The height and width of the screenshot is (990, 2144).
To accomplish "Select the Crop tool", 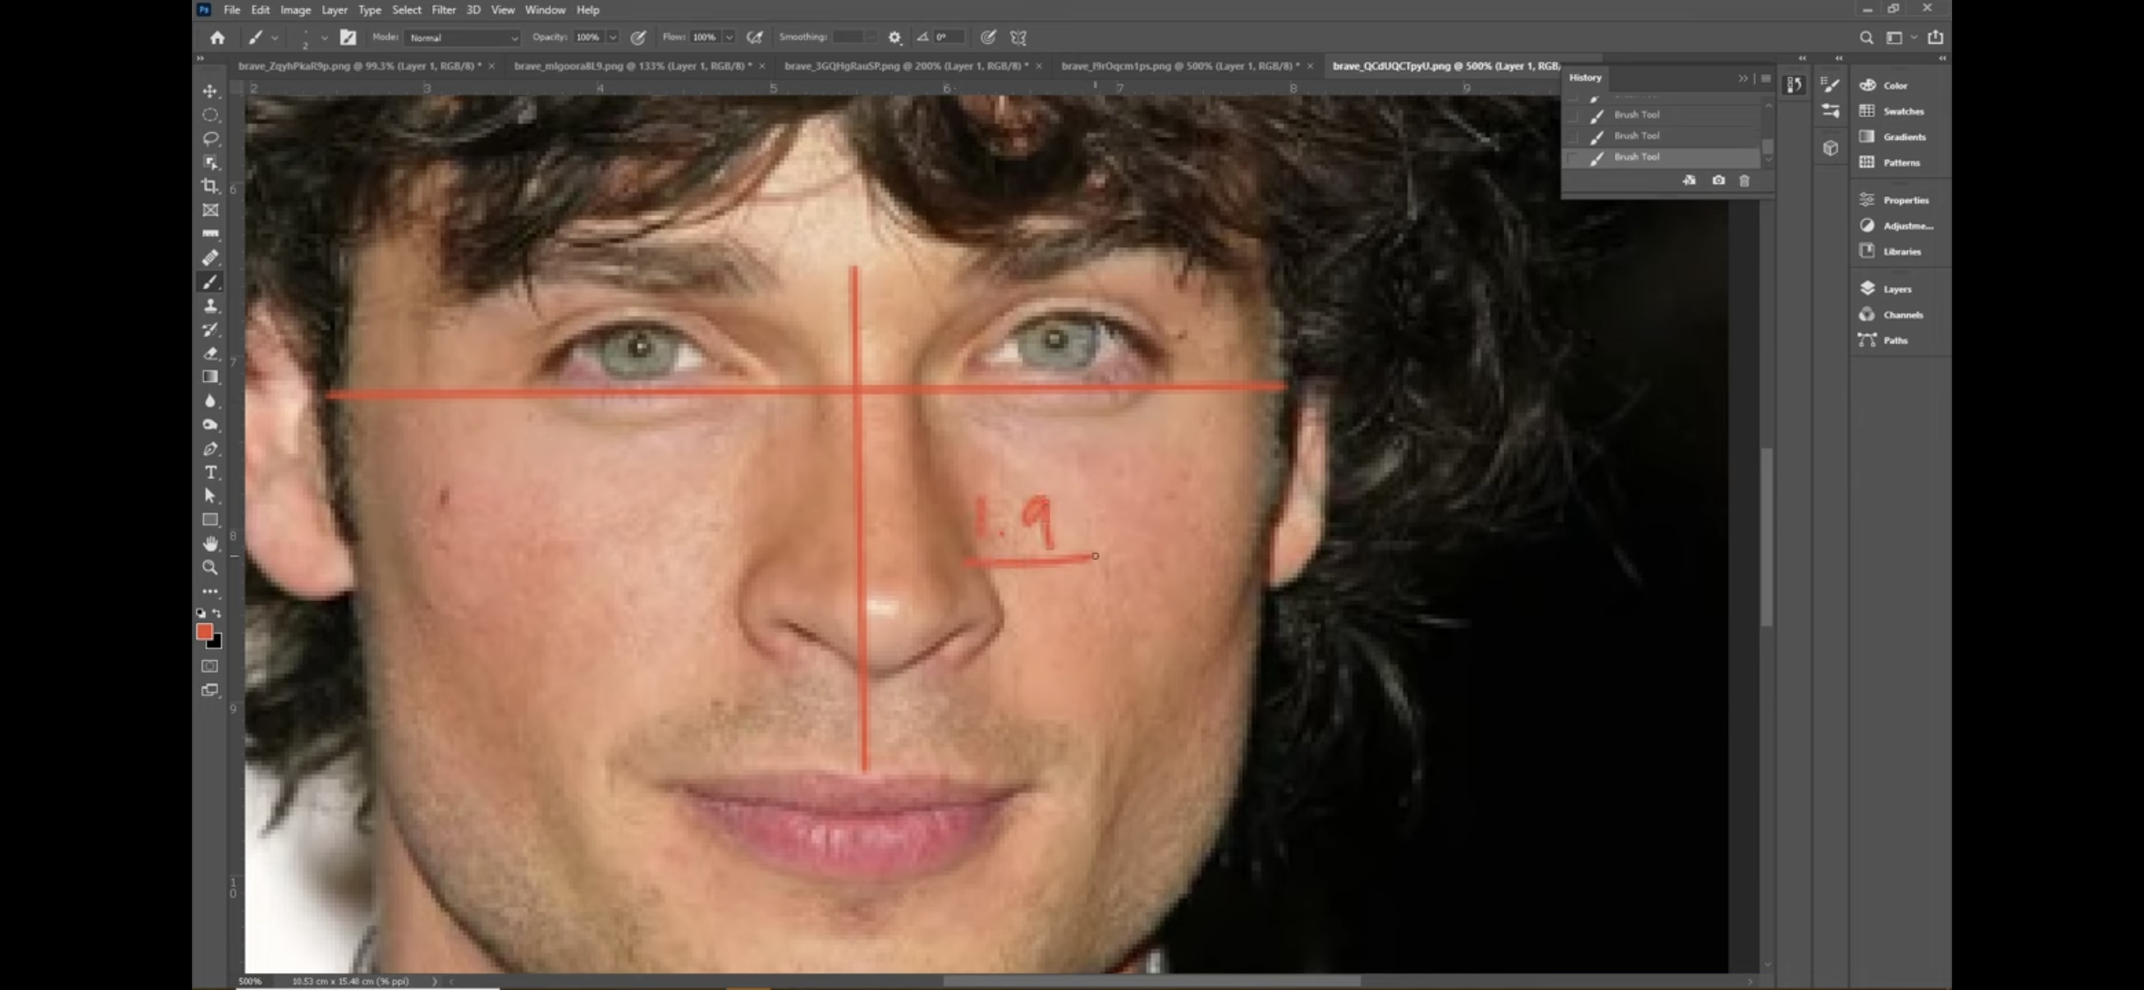I will pos(209,186).
